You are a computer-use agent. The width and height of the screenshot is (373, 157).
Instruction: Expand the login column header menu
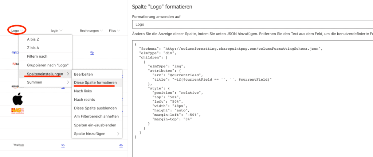(x=57, y=31)
